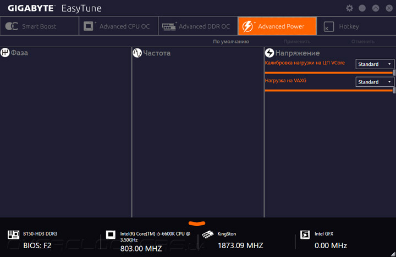Click the KingSton memory label
Screen dimensions: 396x257
coord(227,234)
